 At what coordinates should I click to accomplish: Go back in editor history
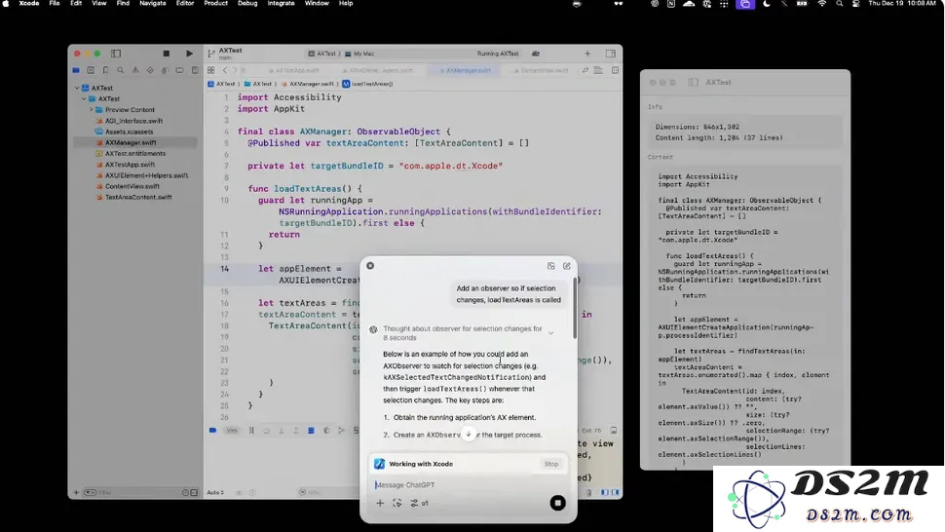(225, 70)
